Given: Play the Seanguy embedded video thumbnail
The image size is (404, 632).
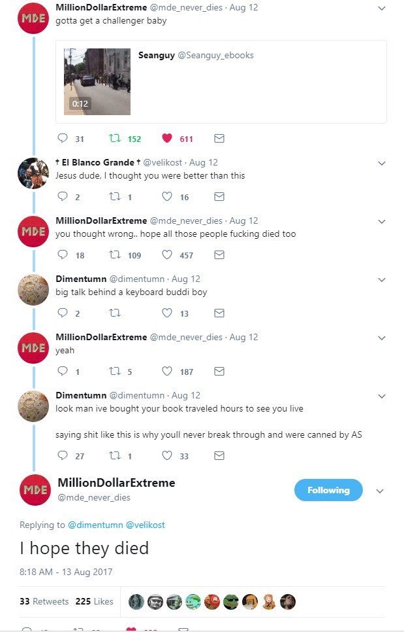Looking at the screenshot, I should coord(97,82).
